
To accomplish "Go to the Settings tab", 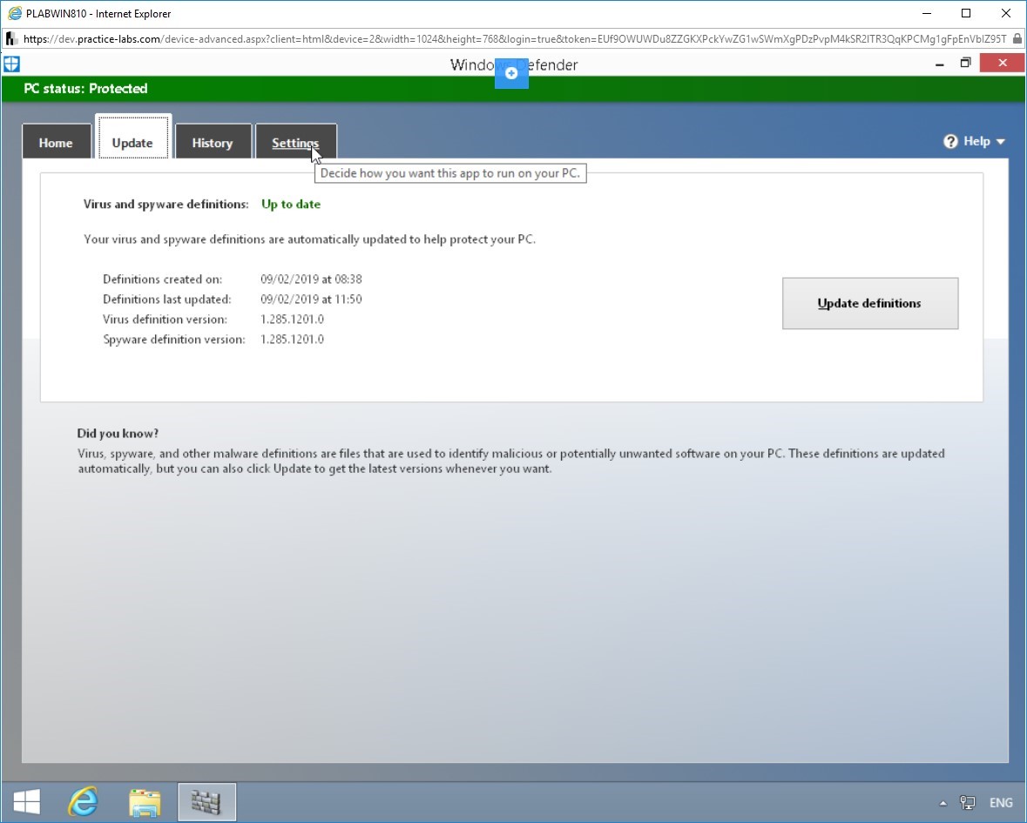I will point(296,142).
